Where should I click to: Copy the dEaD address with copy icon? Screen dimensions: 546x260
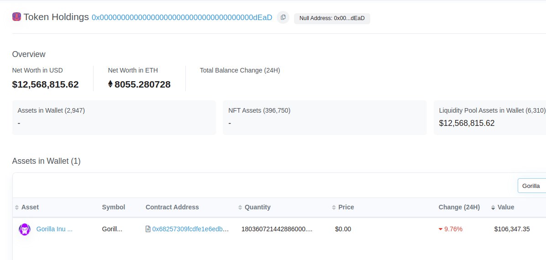[283, 17]
